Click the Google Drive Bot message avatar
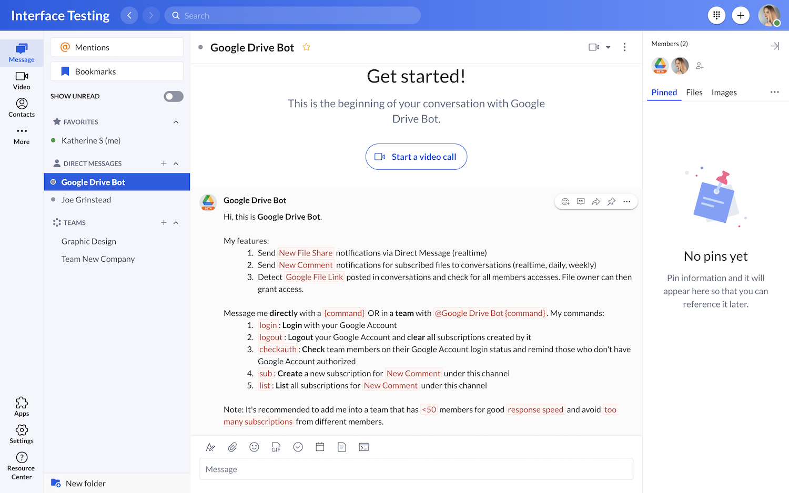789x493 pixels. [x=208, y=202]
